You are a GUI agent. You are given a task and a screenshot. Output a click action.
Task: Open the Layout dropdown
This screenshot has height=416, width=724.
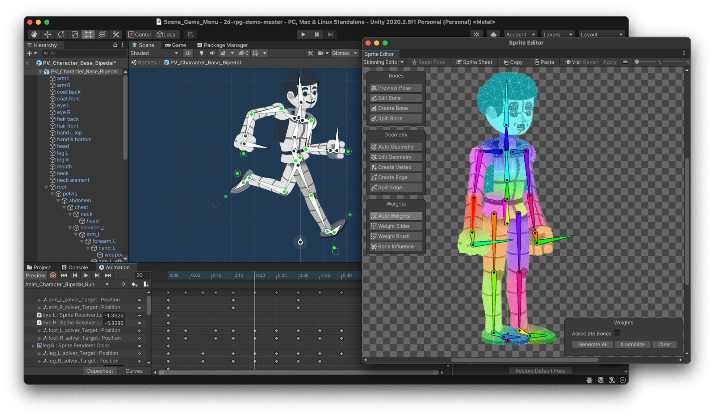click(601, 34)
